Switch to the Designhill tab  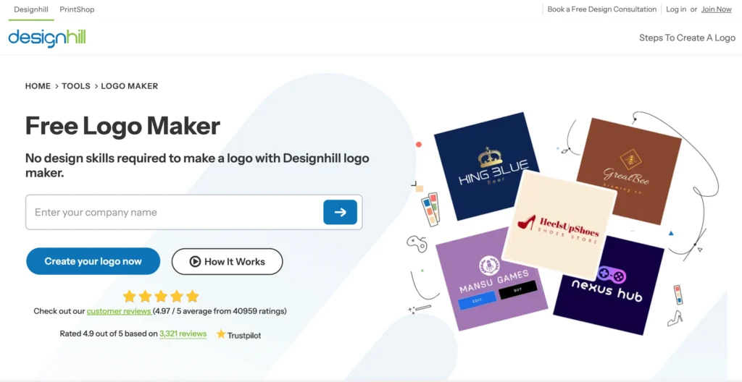pyautogui.click(x=31, y=9)
